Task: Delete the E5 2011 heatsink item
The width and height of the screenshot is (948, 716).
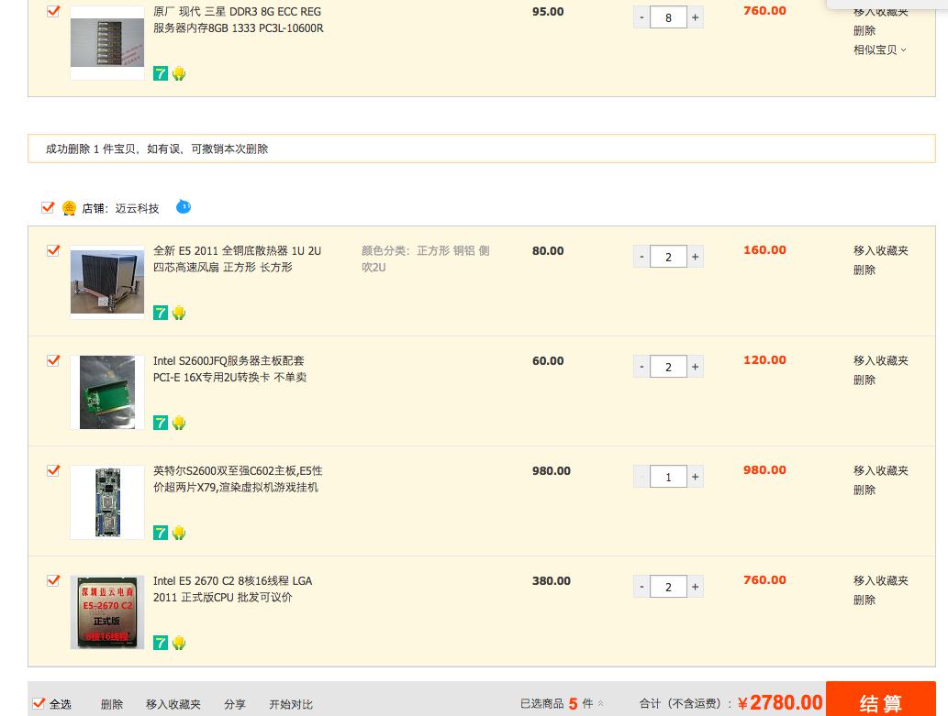Action: (x=864, y=270)
